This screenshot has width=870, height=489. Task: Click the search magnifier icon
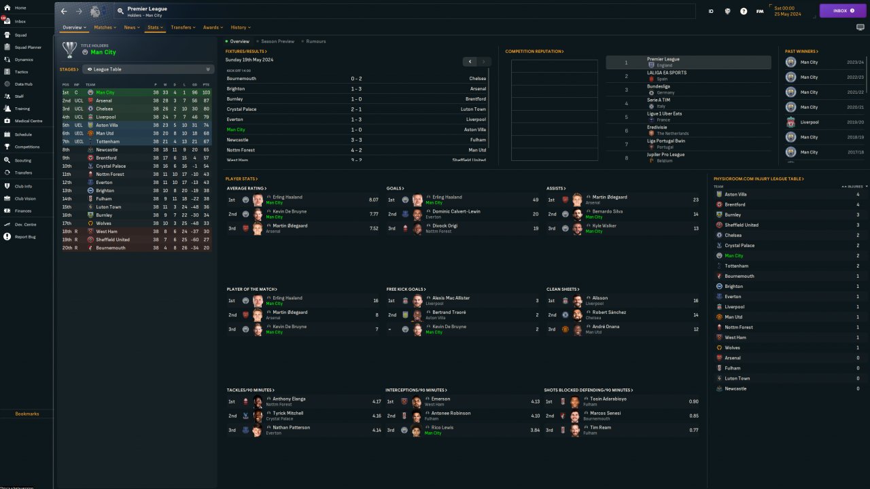120,12
